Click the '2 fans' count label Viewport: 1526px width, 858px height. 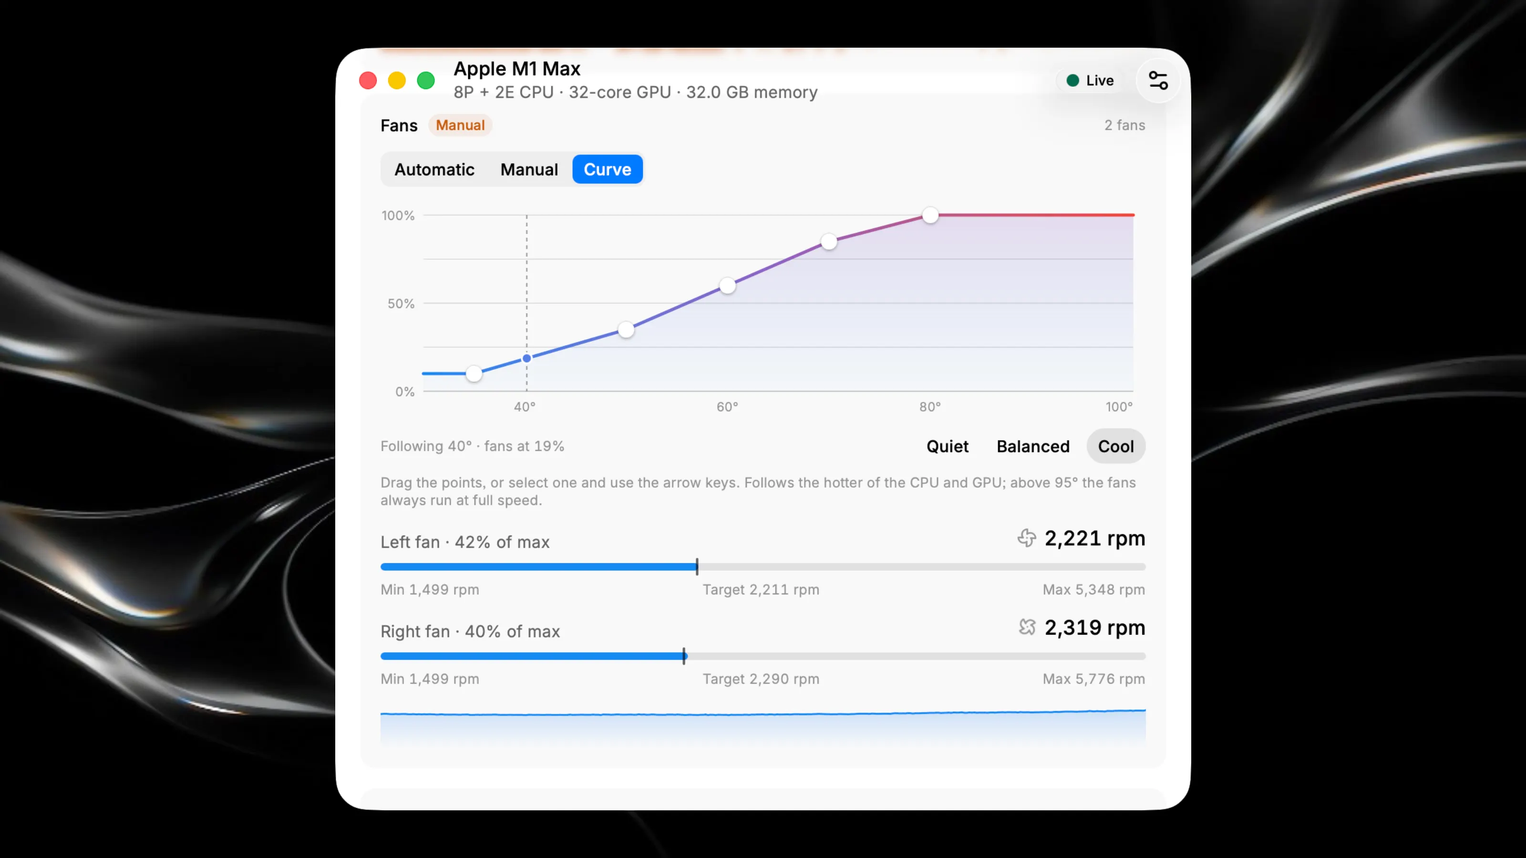point(1124,125)
